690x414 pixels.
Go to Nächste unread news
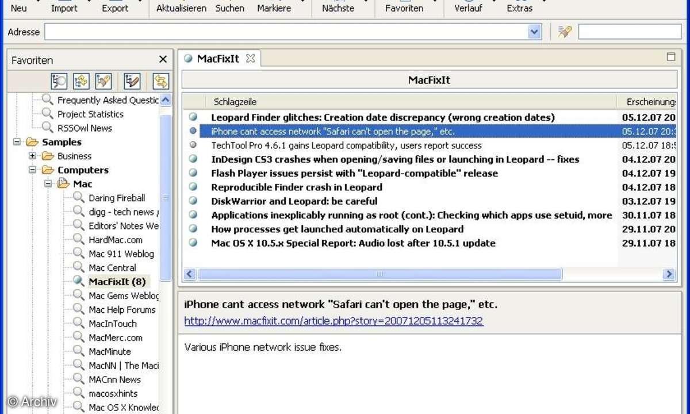click(338, 7)
